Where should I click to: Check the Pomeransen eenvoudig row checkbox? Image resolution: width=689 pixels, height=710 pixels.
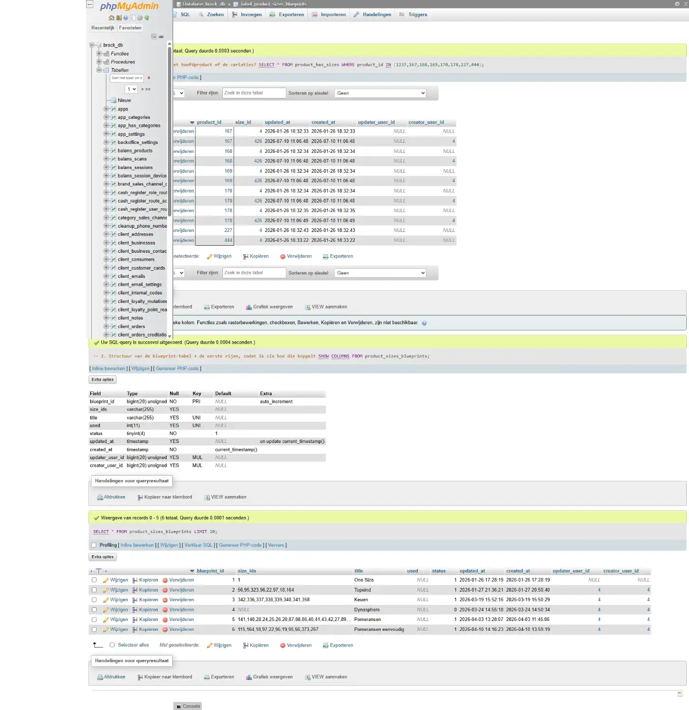click(x=94, y=630)
